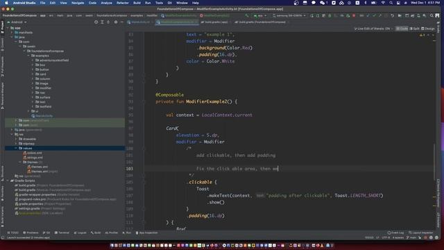
Task: Open the Build tool window
Action: (96, 233)
